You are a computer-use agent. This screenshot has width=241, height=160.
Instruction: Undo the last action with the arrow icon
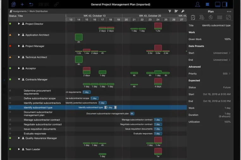(31, 4)
